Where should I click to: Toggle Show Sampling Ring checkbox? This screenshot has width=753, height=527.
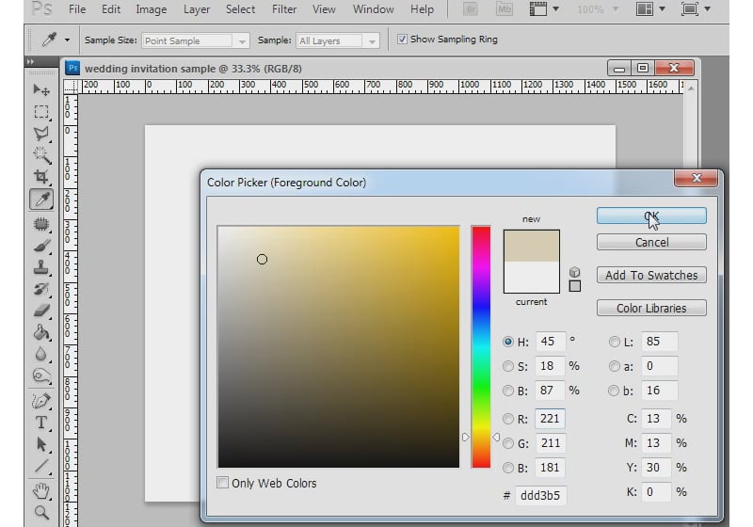click(x=402, y=39)
